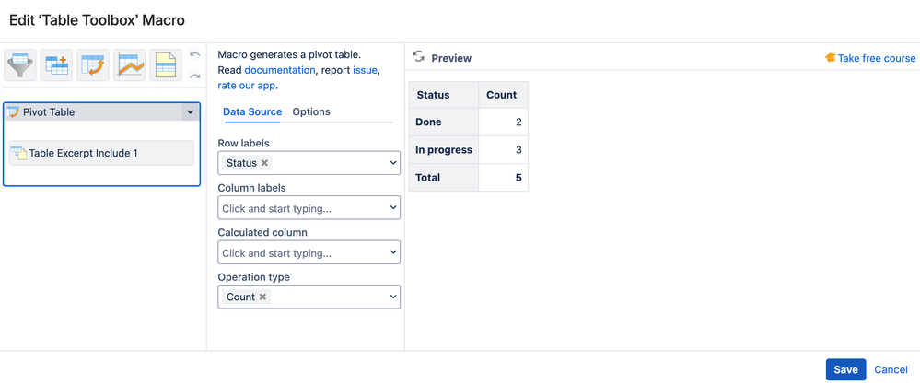Open the Row labels dropdown
920x385 pixels.
pos(393,163)
